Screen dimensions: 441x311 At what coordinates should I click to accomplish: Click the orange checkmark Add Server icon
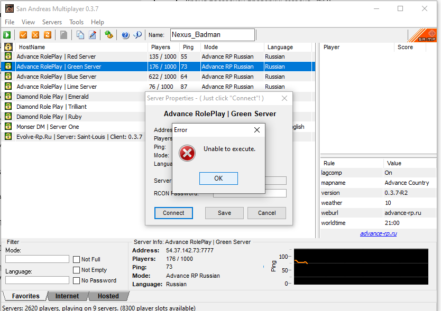tap(23, 35)
